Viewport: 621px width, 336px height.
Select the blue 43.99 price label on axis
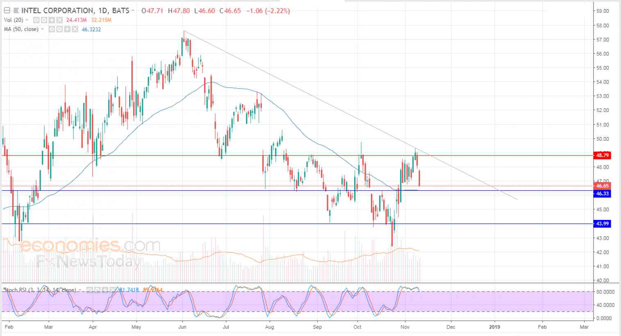[602, 224]
